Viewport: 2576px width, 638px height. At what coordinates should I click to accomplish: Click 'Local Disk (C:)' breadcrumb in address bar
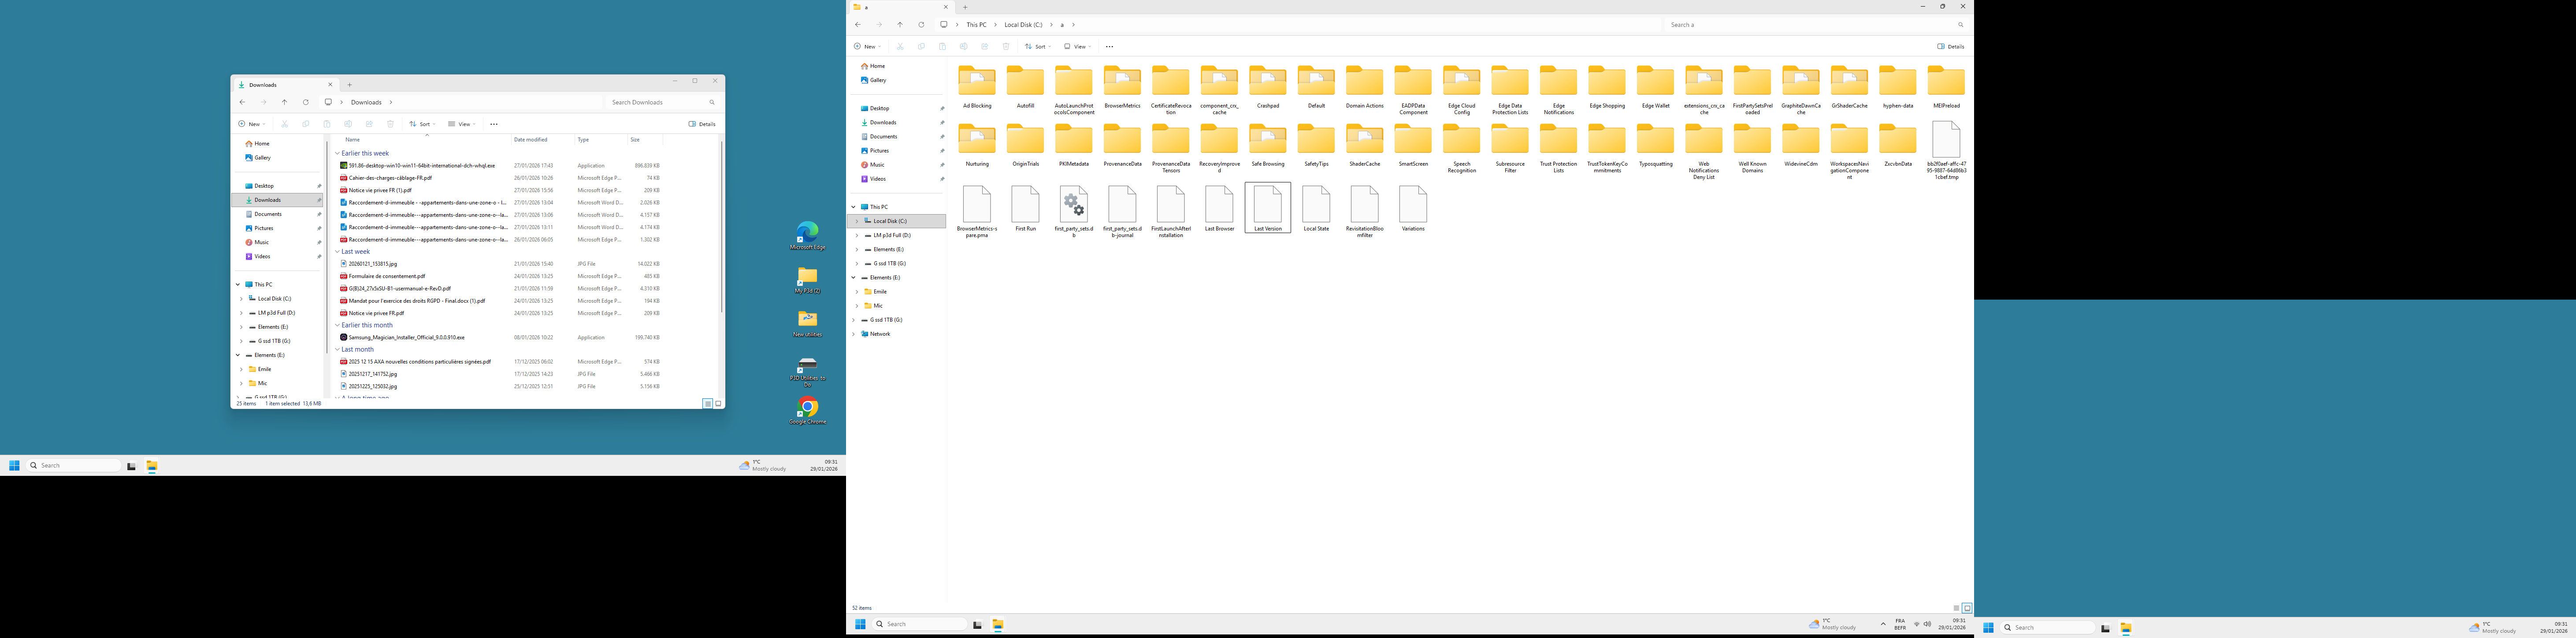click(1023, 25)
